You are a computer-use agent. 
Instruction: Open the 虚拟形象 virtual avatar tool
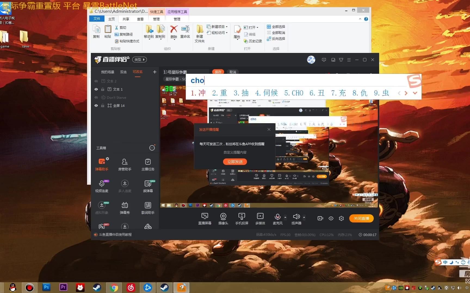pos(102,208)
